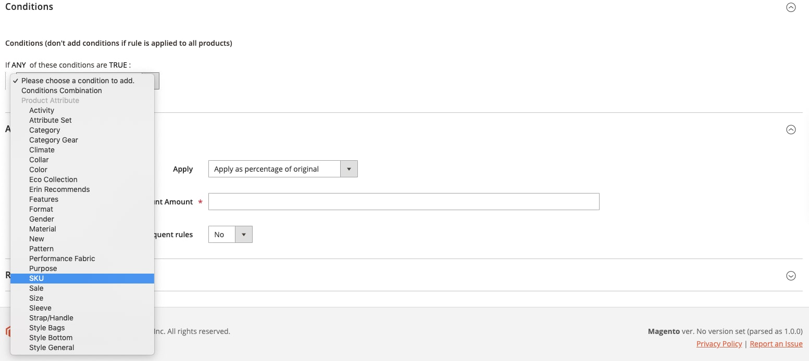This screenshot has width=809, height=361.
Task: Choose the Sale attribute
Action: pyautogui.click(x=82, y=288)
